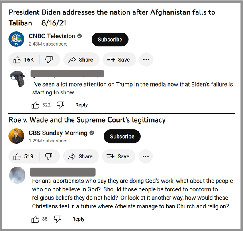Open the CNBC Television channel logo

(x=16, y=39)
